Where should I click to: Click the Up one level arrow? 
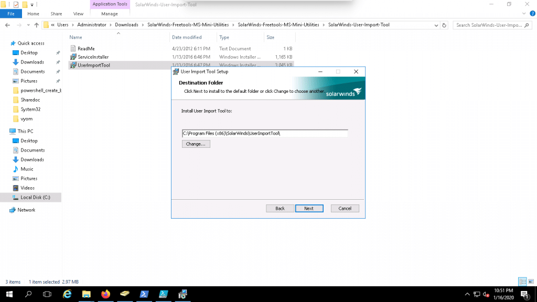click(36, 25)
